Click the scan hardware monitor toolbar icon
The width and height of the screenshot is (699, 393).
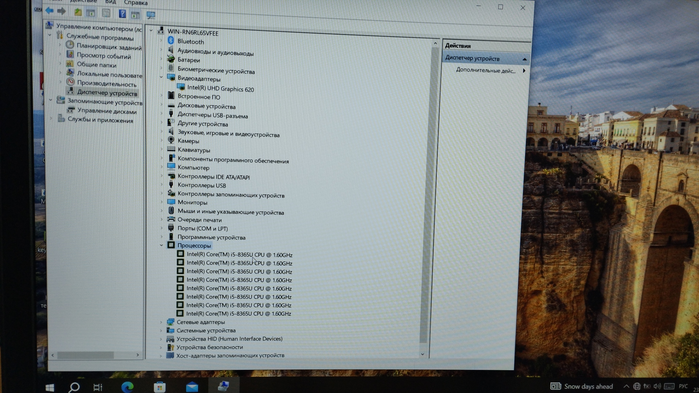(151, 15)
